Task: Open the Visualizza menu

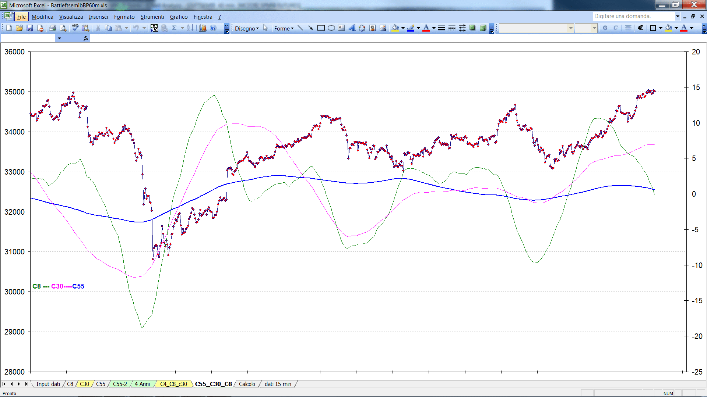Action: 71,17
